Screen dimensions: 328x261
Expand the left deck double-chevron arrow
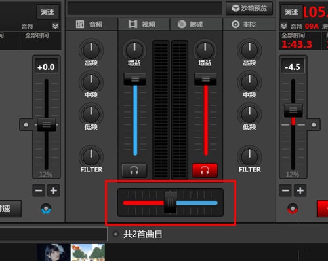56,26
